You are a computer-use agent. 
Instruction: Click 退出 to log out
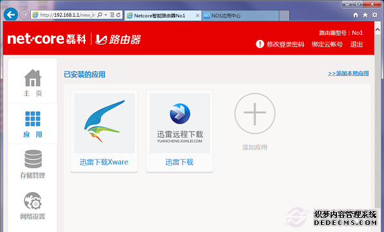[x=356, y=44]
